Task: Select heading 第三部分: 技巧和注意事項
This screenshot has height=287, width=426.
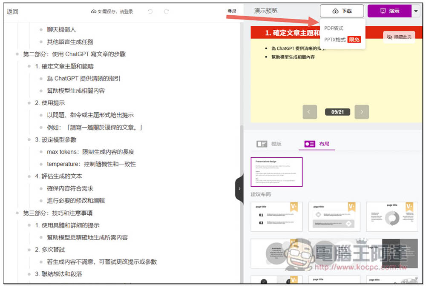Action: [58, 213]
